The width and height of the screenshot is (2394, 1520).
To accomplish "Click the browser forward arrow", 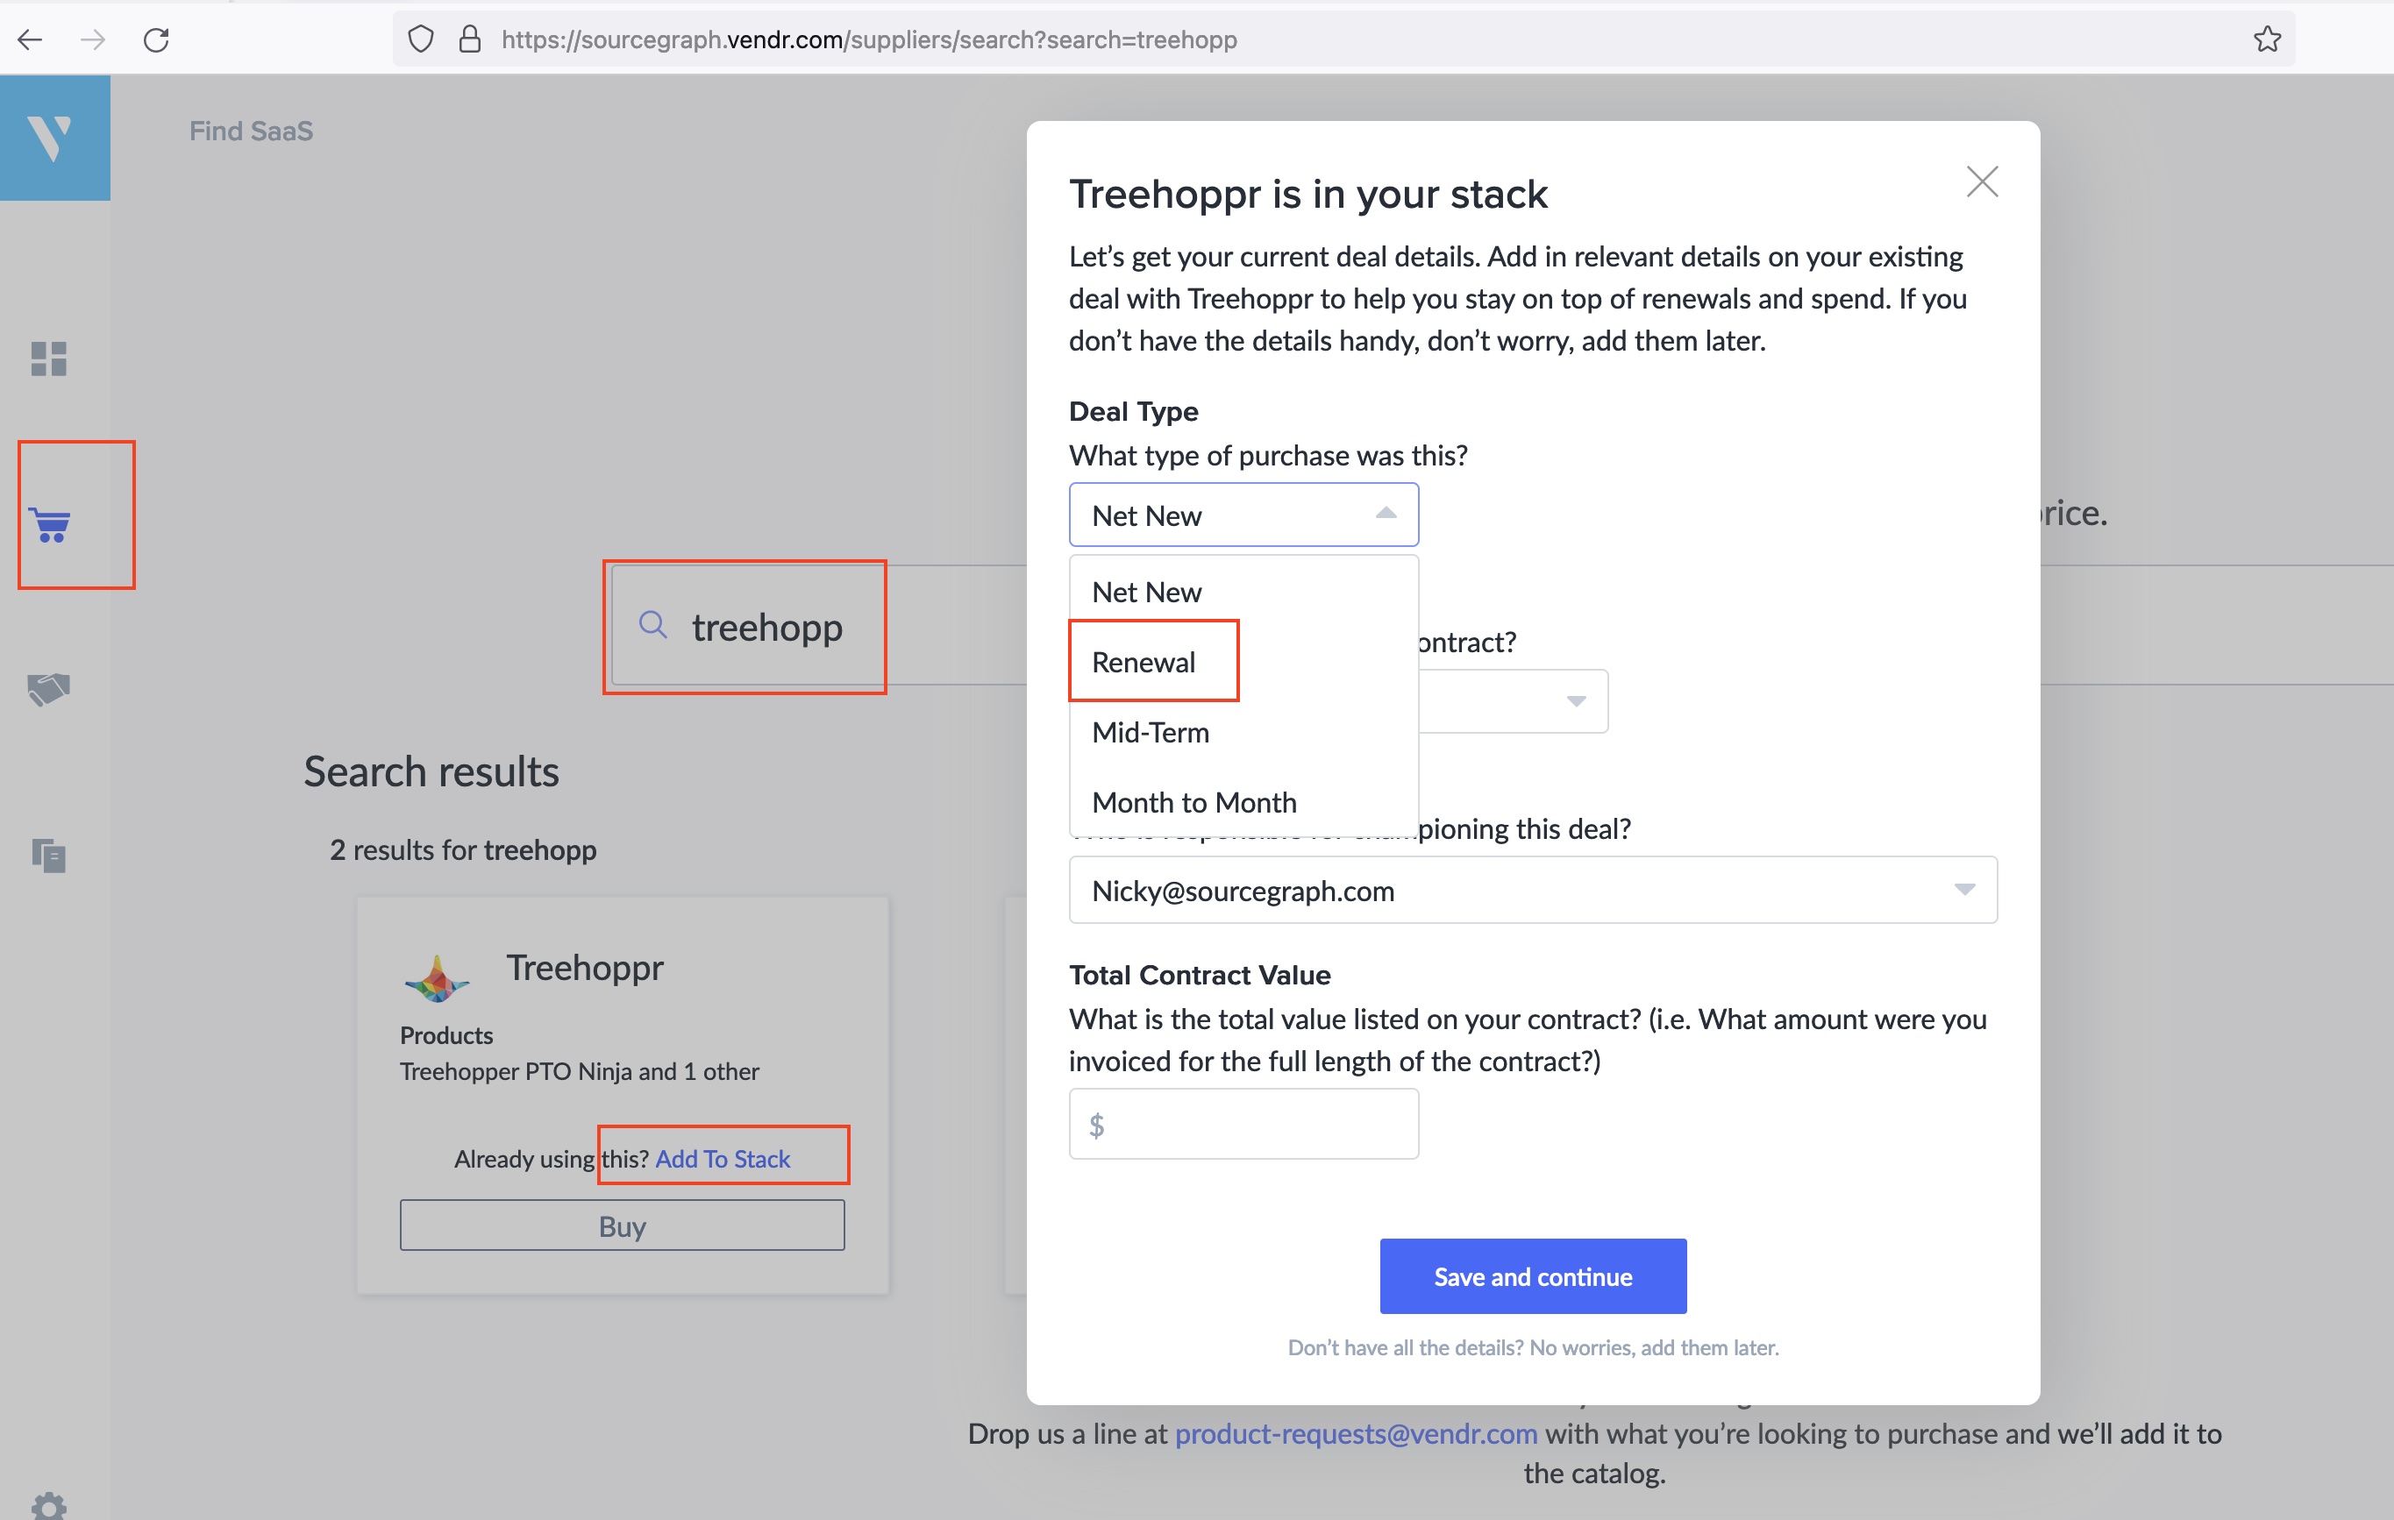I will pyautogui.click(x=92, y=39).
